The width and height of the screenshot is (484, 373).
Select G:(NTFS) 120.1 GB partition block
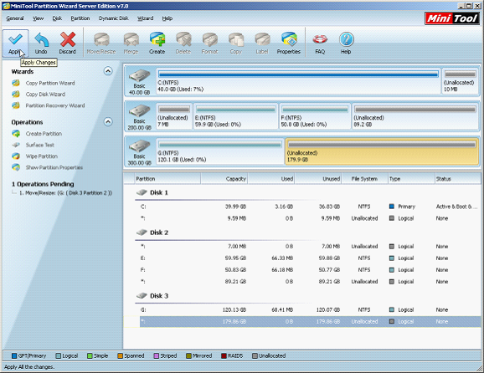(219, 151)
